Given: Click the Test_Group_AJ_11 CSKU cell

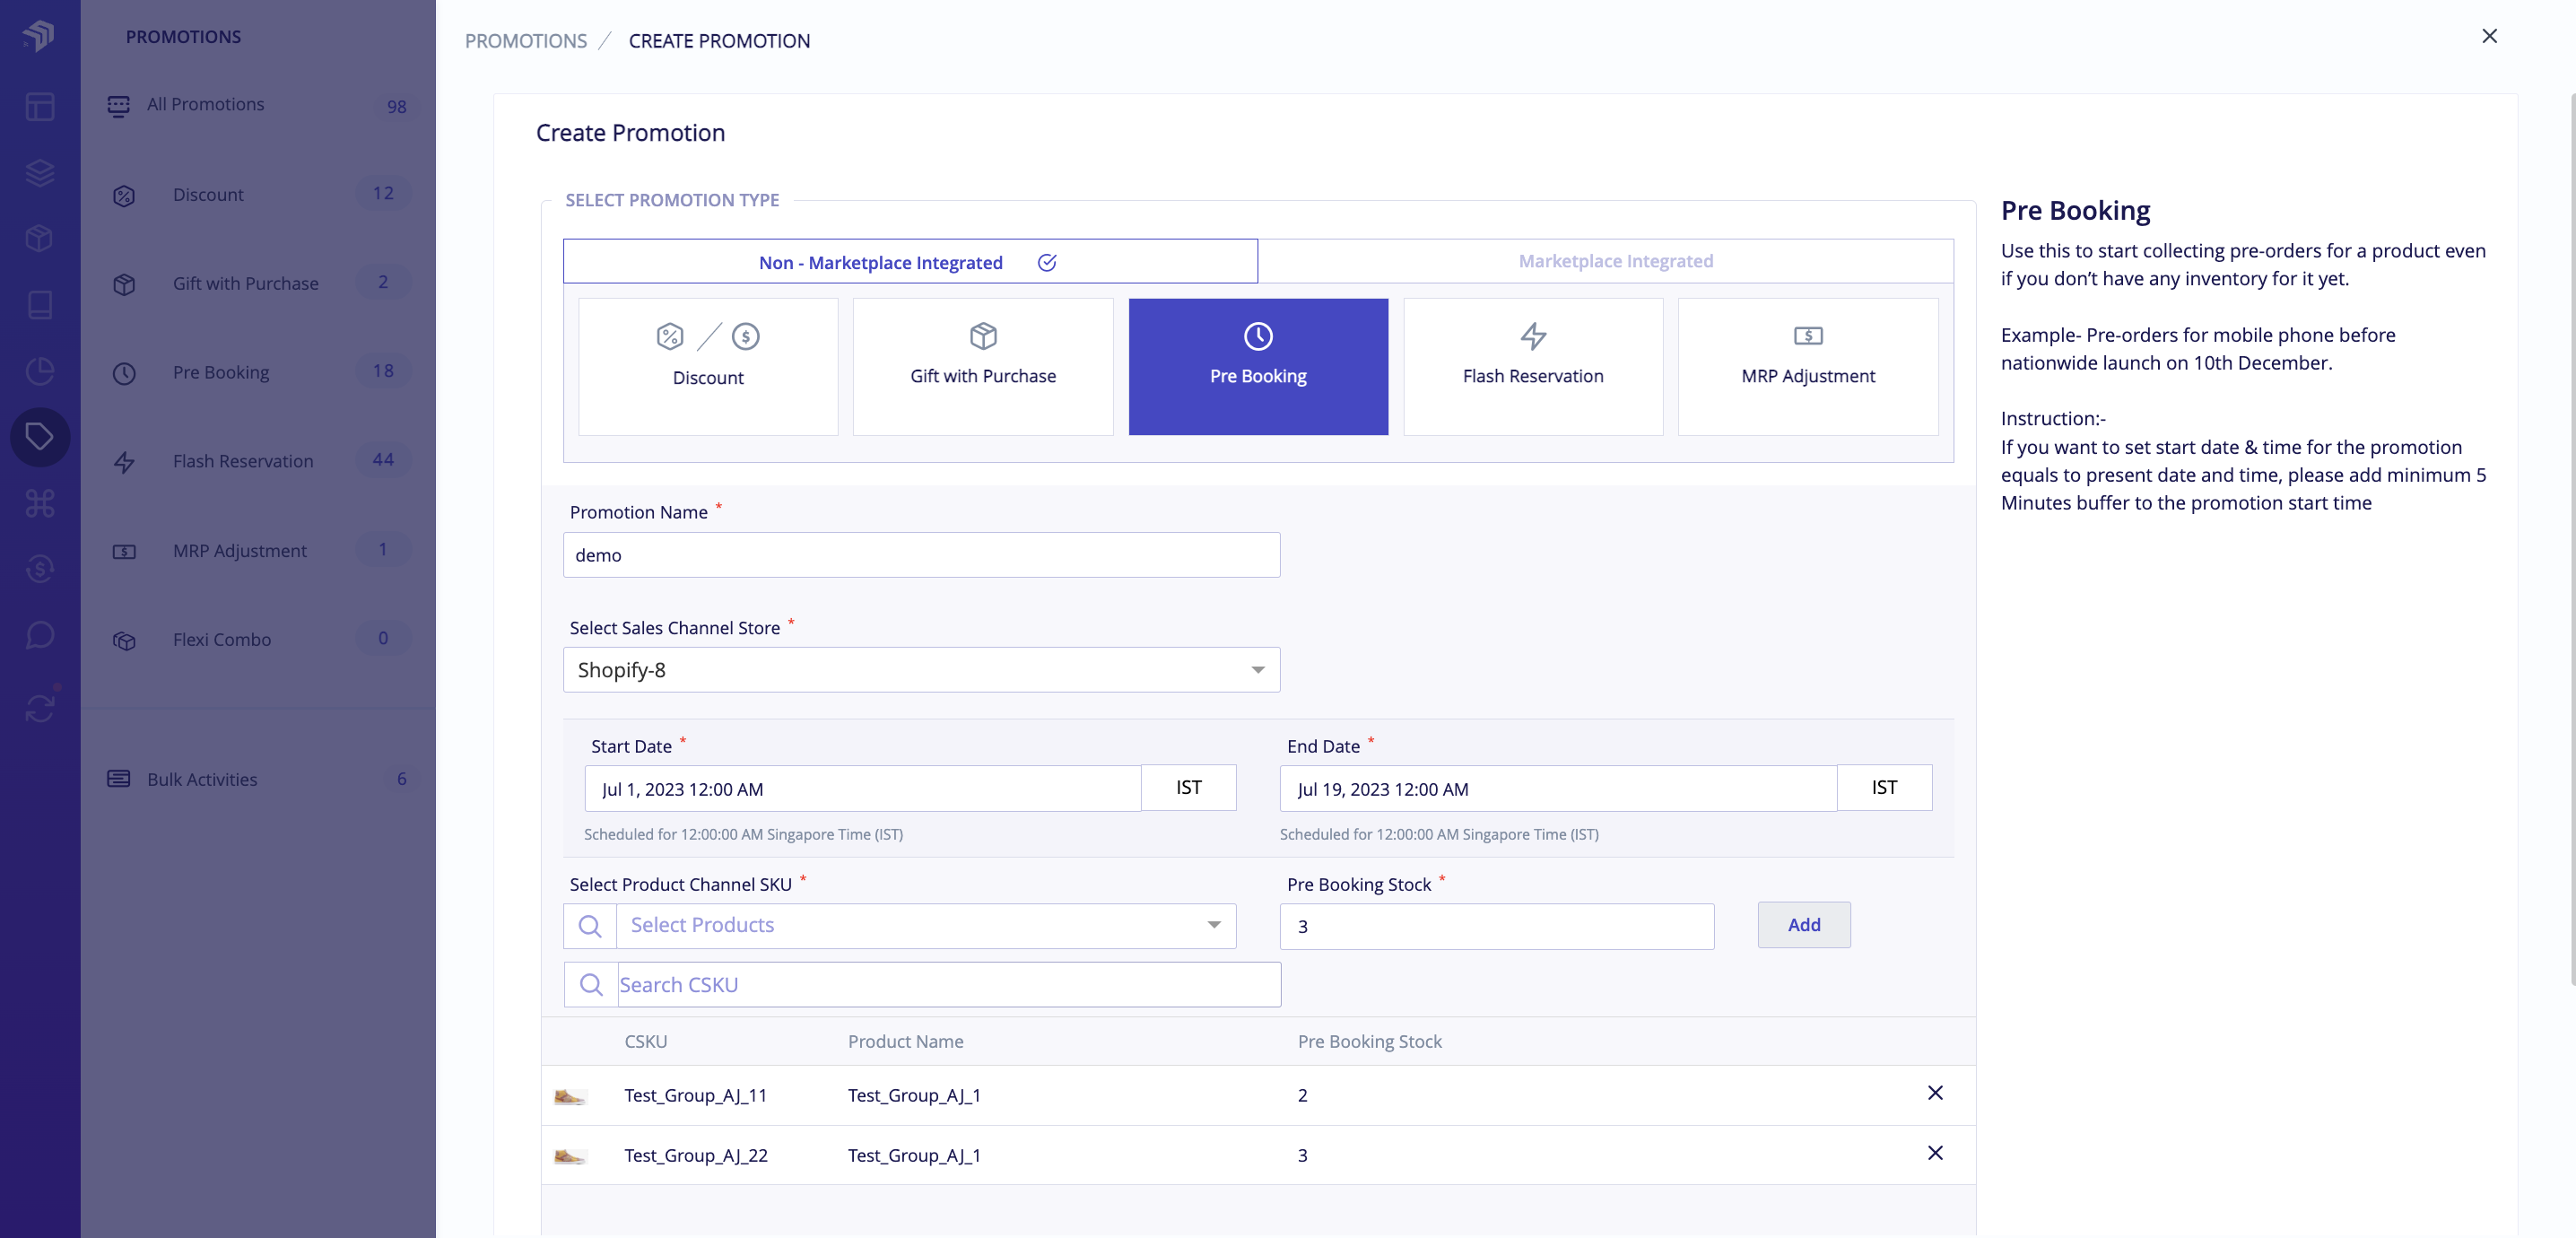Looking at the screenshot, I should (696, 1096).
